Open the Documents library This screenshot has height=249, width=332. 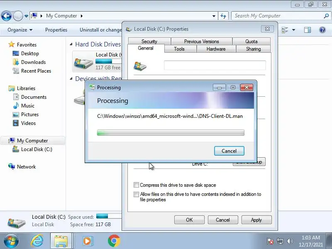click(34, 97)
